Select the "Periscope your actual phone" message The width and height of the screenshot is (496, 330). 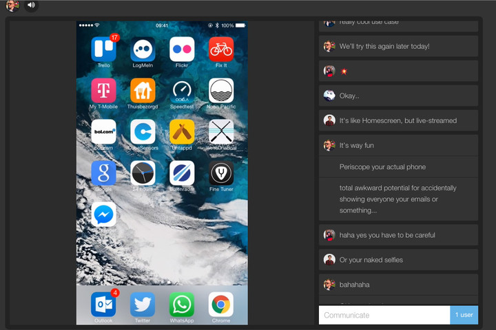[398, 167]
